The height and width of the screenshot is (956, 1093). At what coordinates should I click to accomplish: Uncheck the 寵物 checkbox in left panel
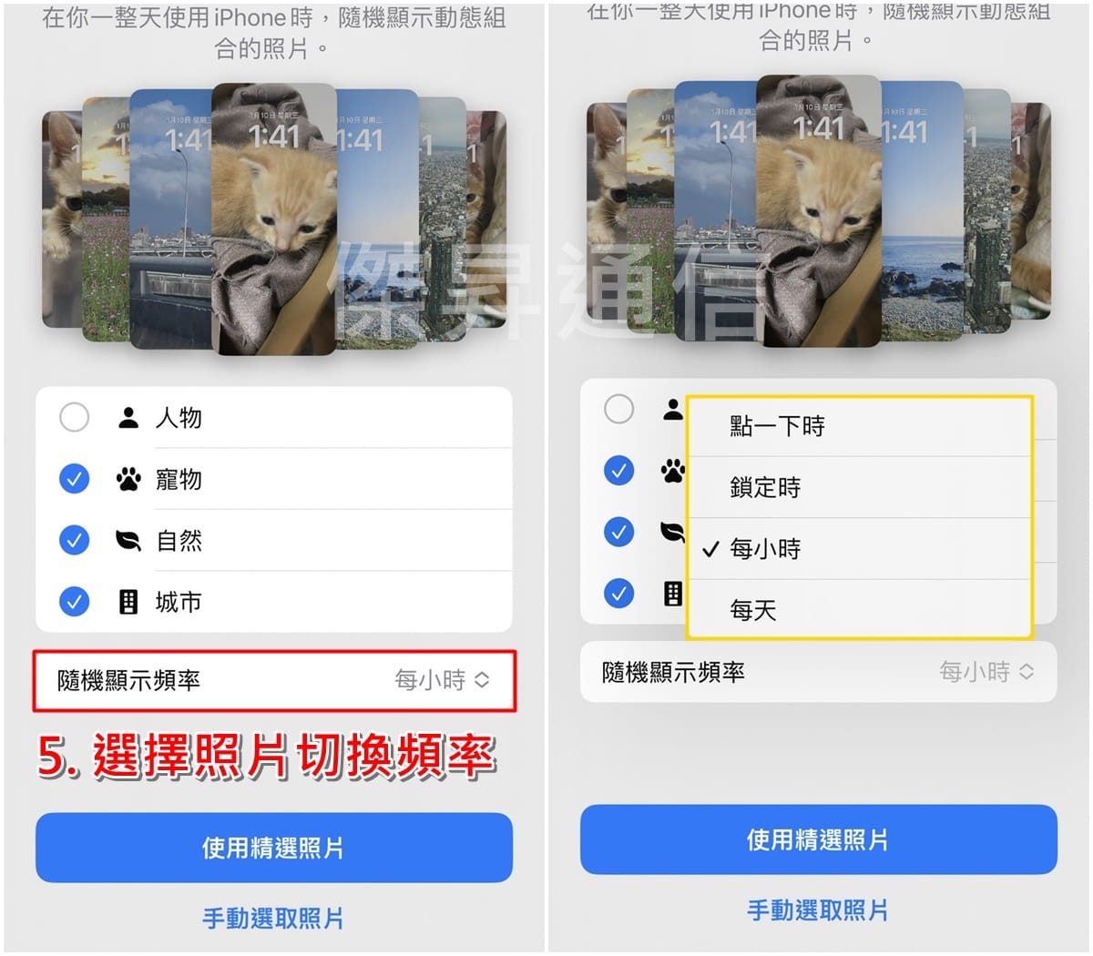click(74, 479)
